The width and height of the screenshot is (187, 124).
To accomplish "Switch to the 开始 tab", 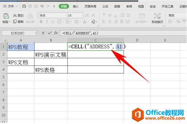I will [x=64, y=6].
